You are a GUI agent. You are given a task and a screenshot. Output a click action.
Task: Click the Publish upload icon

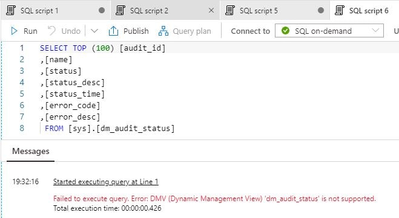tap(113, 31)
